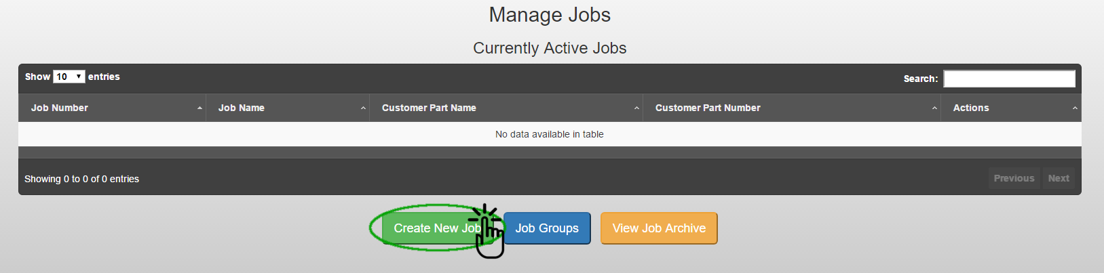Image resolution: width=1104 pixels, height=273 pixels.
Task: Focus the Search input field
Action: pos(1009,79)
